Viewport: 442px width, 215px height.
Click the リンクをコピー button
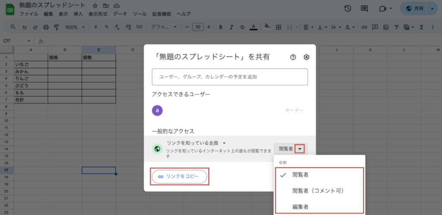click(x=179, y=177)
